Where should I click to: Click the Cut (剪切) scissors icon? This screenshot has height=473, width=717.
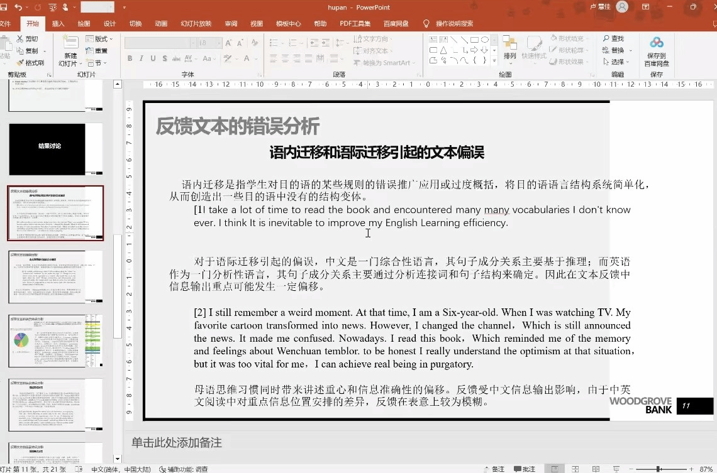19,39
